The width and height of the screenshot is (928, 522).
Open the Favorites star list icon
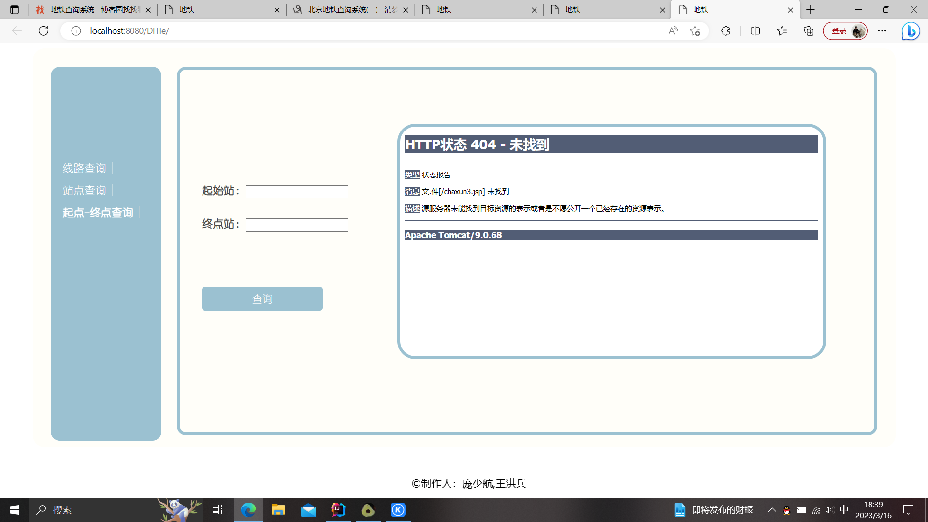[x=782, y=31]
